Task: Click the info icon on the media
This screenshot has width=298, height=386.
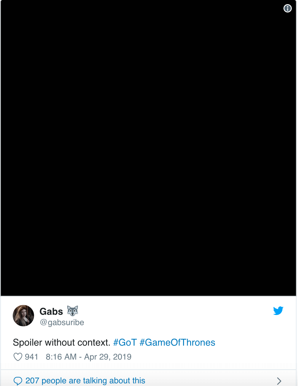Action: pyautogui.click(x=287, y=8)
